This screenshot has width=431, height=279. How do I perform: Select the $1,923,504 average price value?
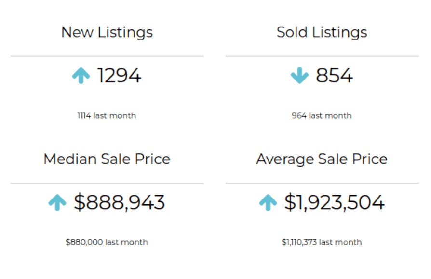(334, 202)
